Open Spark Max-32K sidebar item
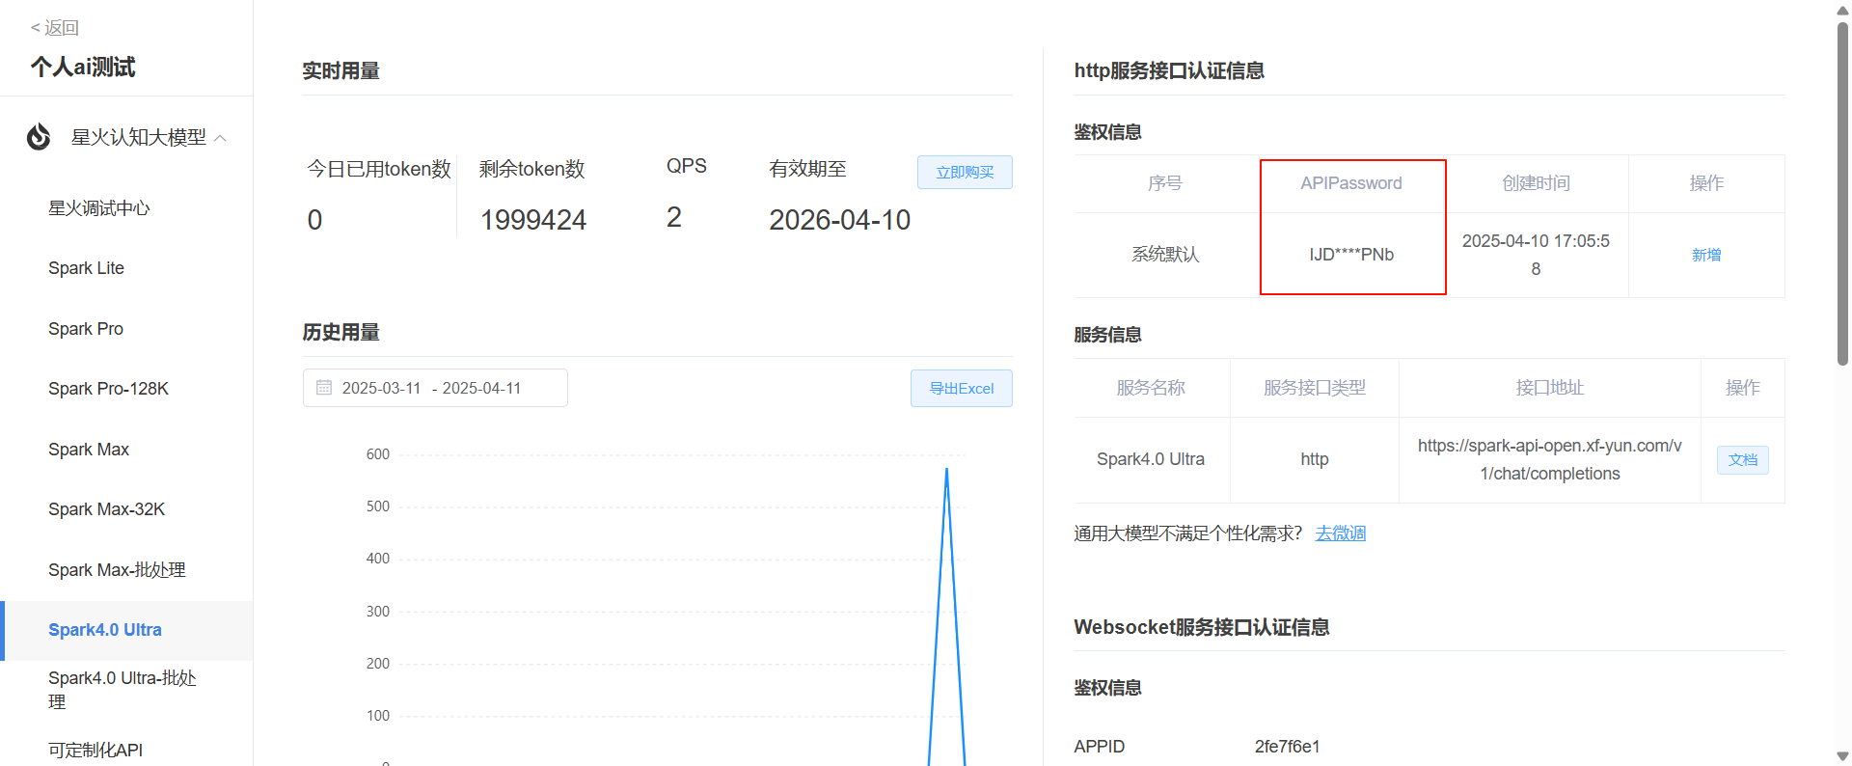The image size is (1852, 766). coord(106,509)
